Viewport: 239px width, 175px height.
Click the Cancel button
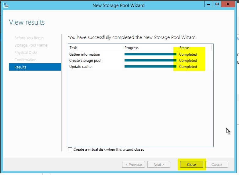click(217, 164)
